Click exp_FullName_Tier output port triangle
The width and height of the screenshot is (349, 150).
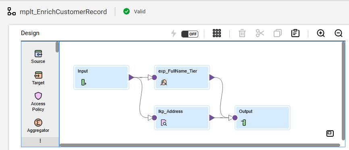coord(212,77)
